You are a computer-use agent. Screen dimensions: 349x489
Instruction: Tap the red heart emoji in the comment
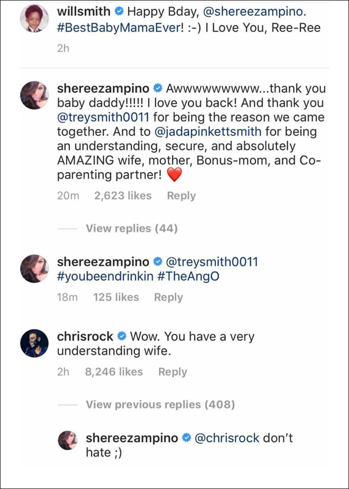174,175
